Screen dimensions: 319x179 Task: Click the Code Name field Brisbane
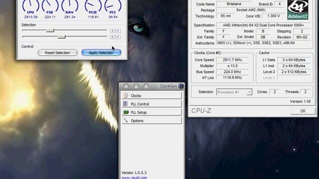click(x=234, y=4)
